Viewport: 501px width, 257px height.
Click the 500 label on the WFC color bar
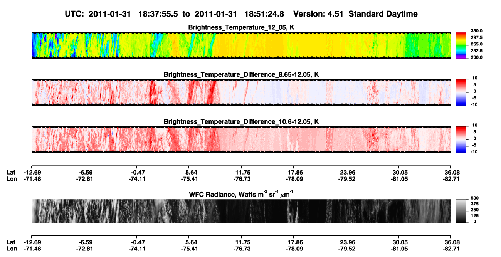pyautogui.click(x=474, y=198)
